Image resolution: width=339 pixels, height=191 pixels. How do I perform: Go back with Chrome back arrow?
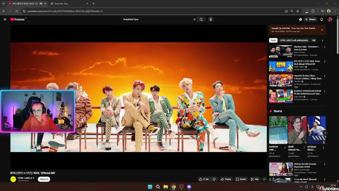point(4,11)
